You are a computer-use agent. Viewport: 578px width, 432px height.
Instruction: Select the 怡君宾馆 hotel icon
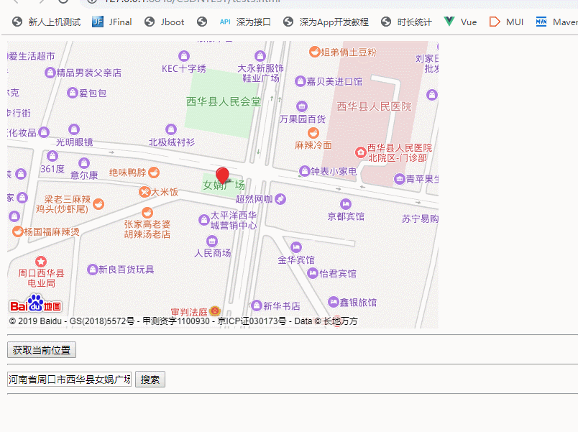point(313,273)
